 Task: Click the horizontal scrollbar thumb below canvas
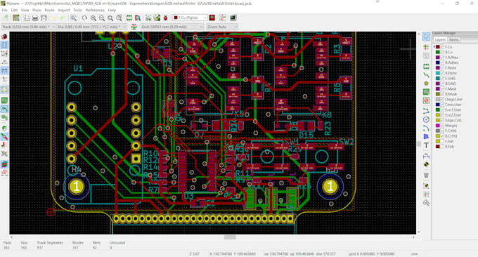[x=230, y=237]
